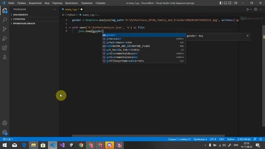Click the horizontal editor scrollbar

(x=148, y=136)
